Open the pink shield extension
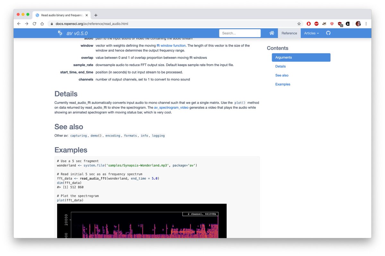 [332, 24]
